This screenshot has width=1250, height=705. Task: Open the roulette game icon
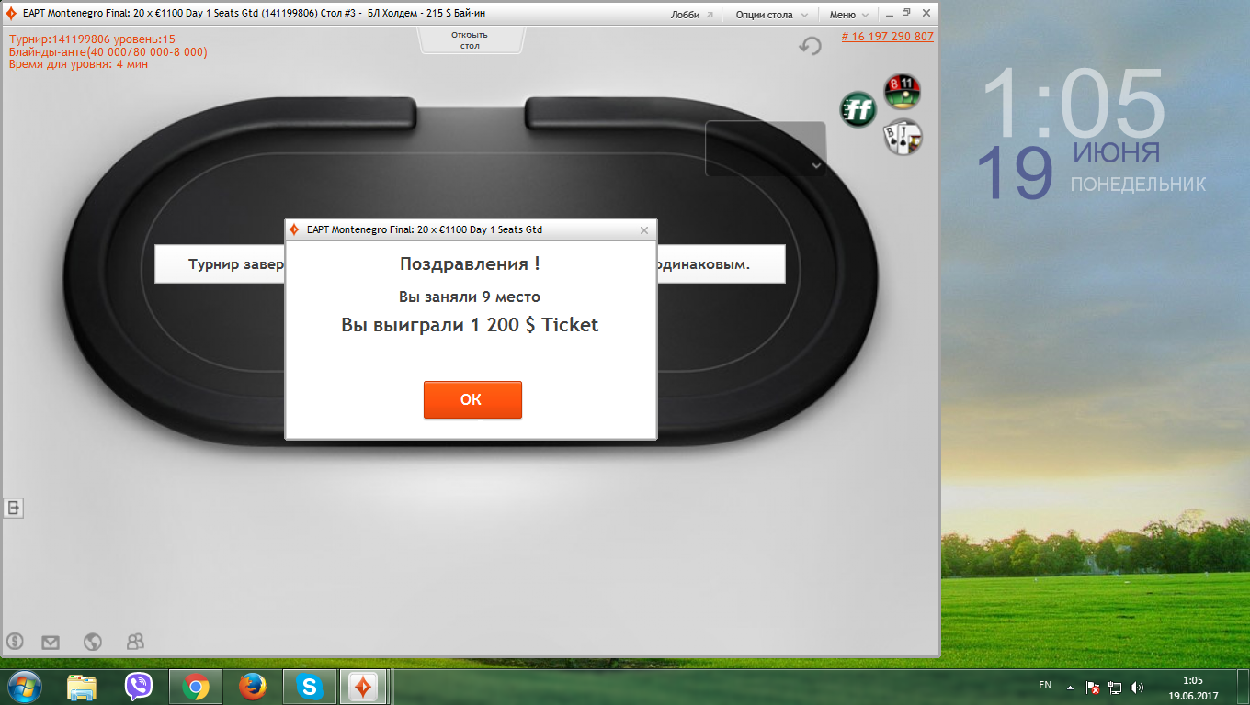(x=903, y=92)
